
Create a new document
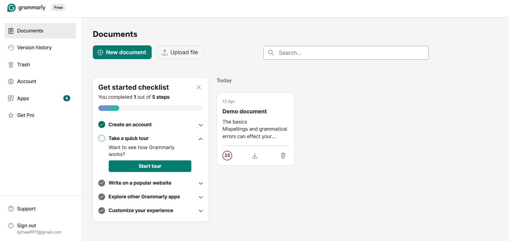point(122,52)
